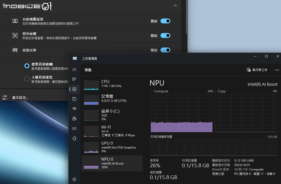
Task: Click driver date 2023/10/31
Action: pyautogui.click(x=242, y=165)
